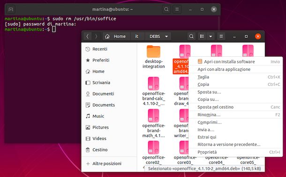Open the Files hamburger menu
The image size is (286, 177).
click(221, 36)
